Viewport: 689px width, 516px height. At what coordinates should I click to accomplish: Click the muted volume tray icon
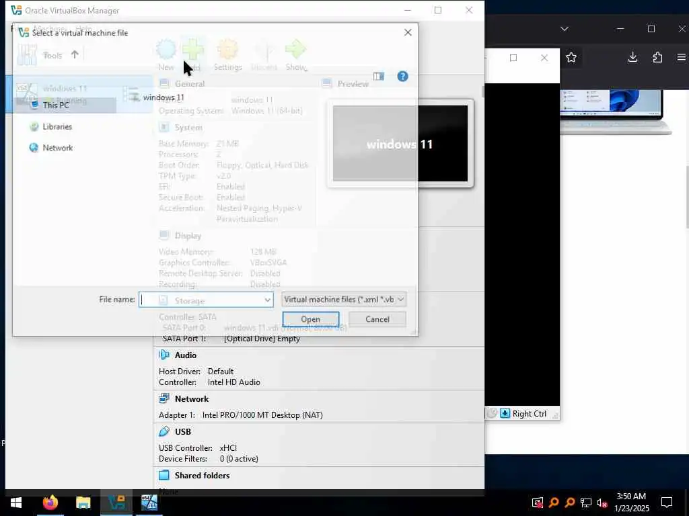pos(602,503)
